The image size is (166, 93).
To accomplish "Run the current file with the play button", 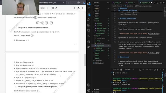I will [x=155, y=3].
